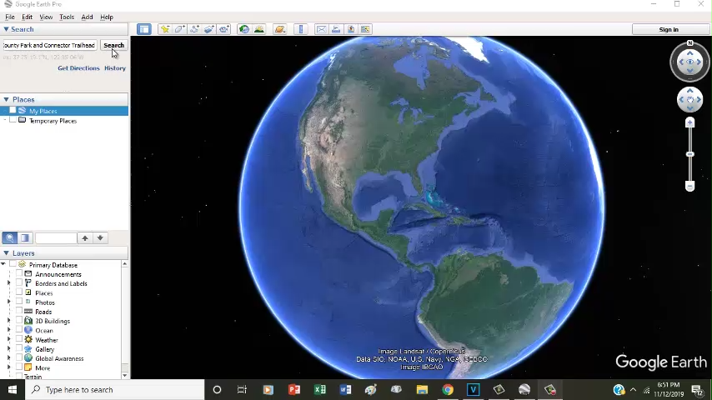Enable the Announcements layer checkbox
Viewport: 712px width, 400px height.
click(19, 274)
